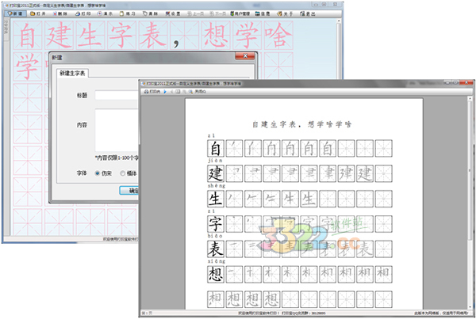The width and height of the screenshot is (476, 319).
Task: Click the bold 建 character in preview page
Action: coord(216,173)
